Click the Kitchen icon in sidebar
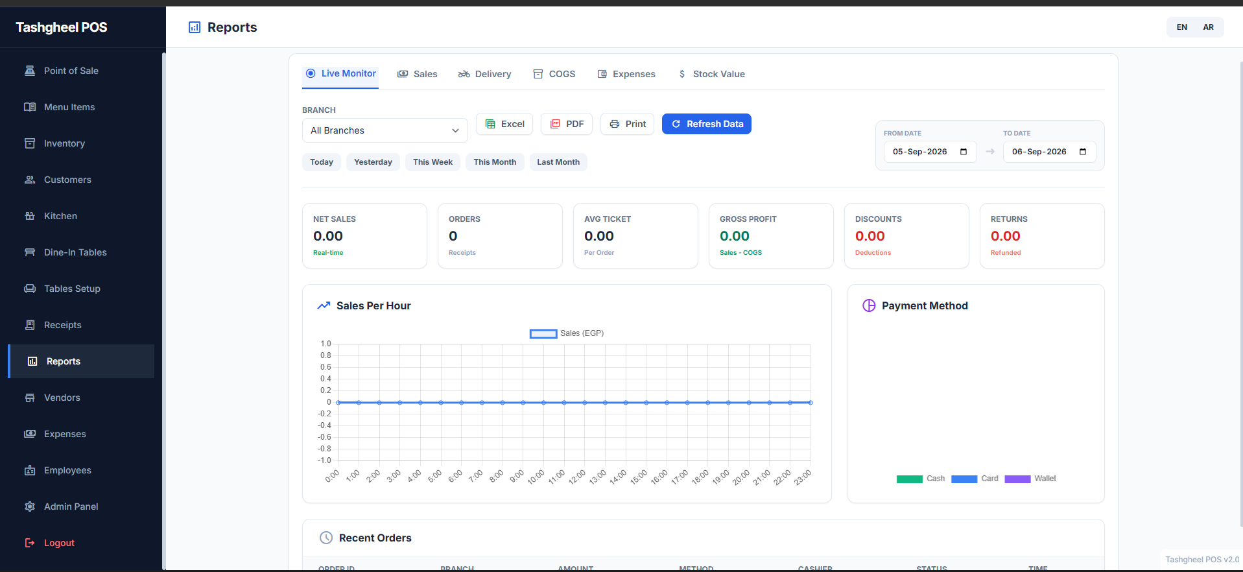1243x572 pixels. (30, 216)
